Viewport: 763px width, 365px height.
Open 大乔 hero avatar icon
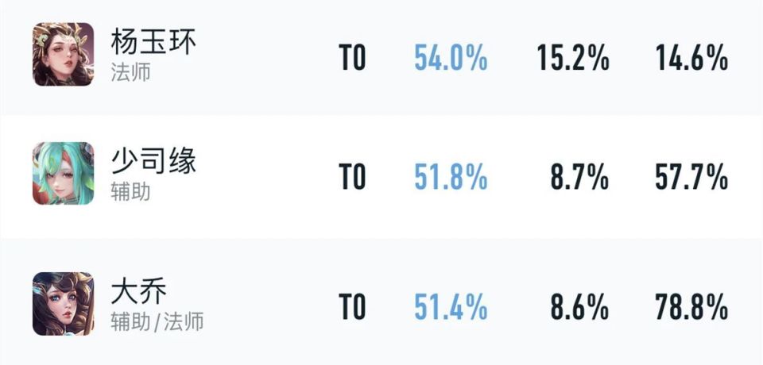pos(64,303)
